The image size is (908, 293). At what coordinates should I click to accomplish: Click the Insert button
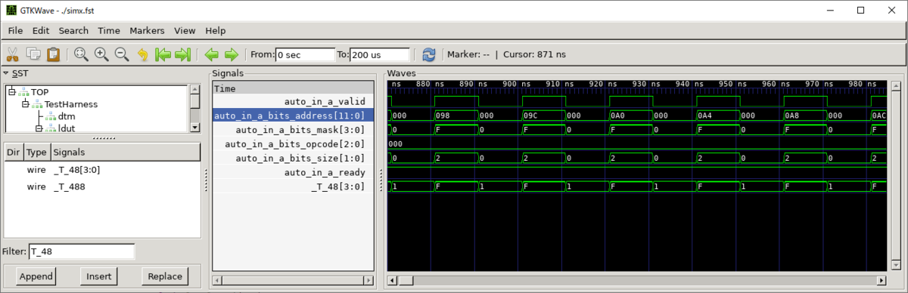[x=98, y=276]
